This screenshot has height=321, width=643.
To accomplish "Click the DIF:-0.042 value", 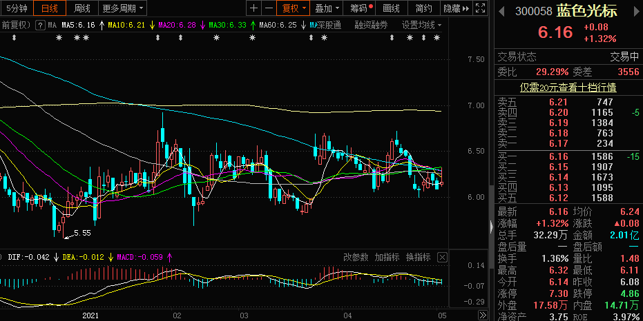I will (x=28, y=257).
